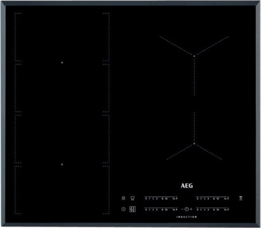Tap the timer plus symbol
The height and width of the screenshot is (228, 261).
pos(191,209)
